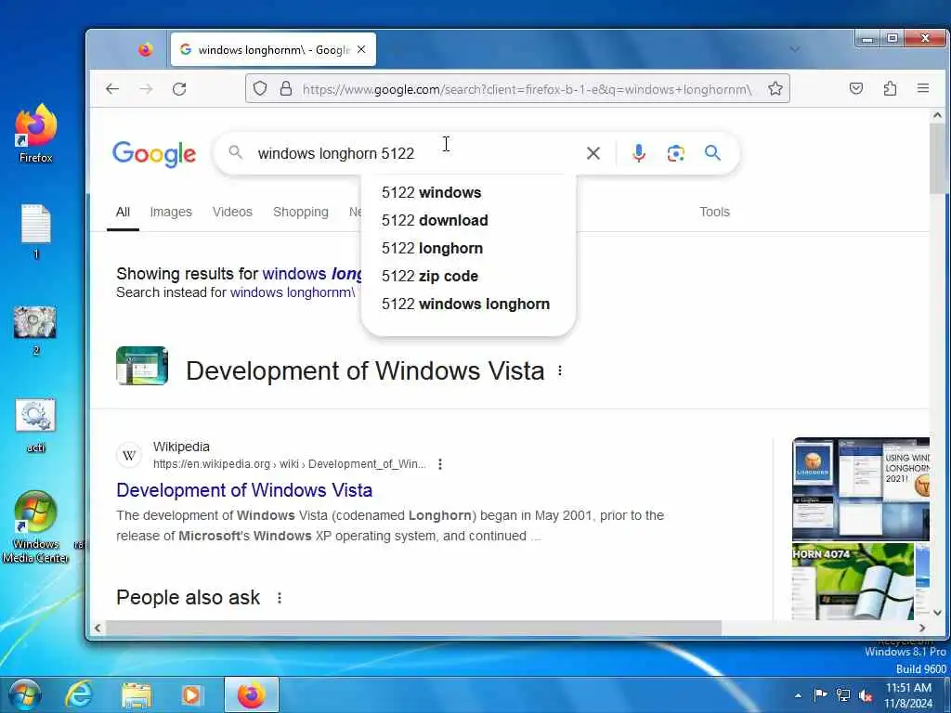951x713 pixels.
Task: Open the Firefox hamburger menu
Action: [x=923, y=88]
